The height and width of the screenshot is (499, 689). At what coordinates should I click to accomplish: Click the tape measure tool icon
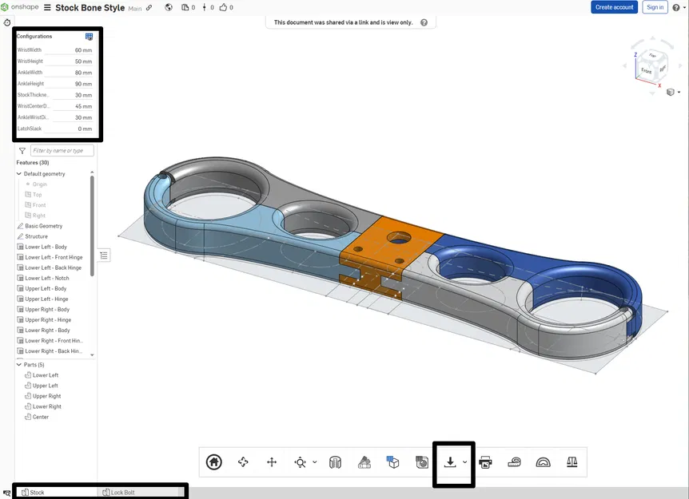point(514,462)
